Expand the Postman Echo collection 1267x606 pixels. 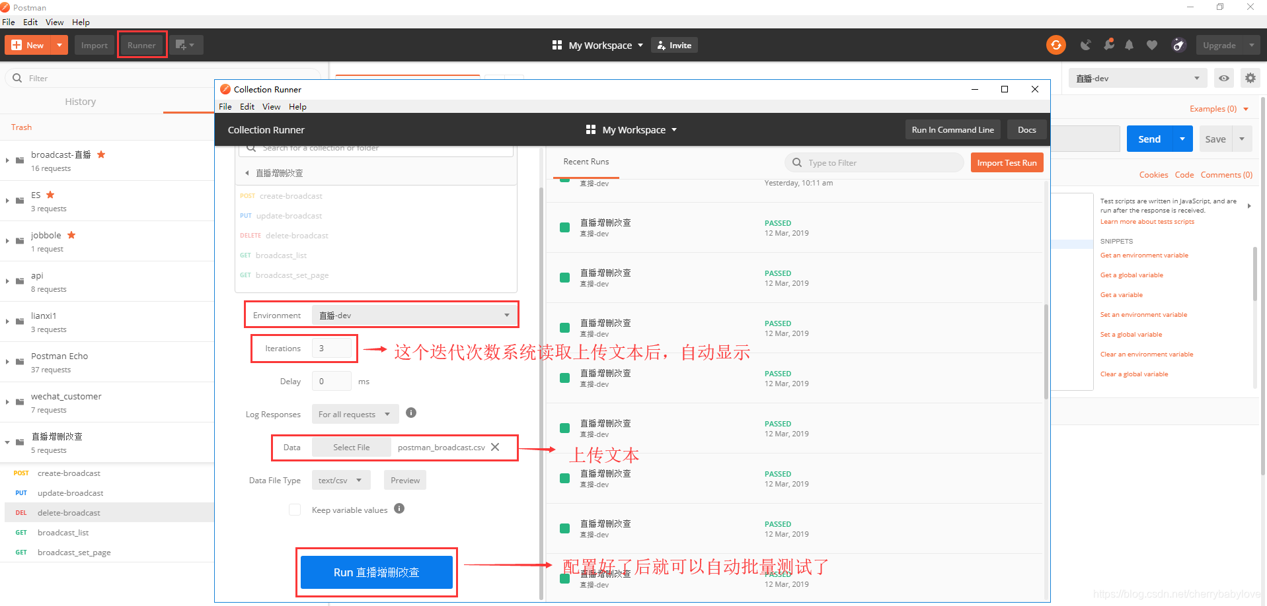7,361
